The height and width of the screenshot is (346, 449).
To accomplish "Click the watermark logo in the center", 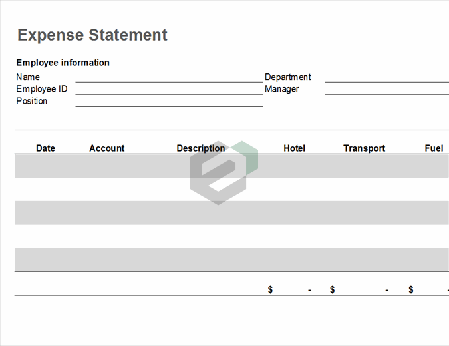I will click(224, 172).
